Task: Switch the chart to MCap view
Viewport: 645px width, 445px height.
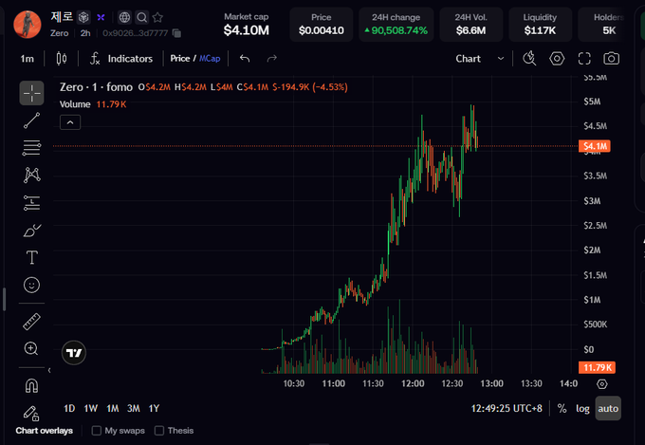Action: click(210, 59)
